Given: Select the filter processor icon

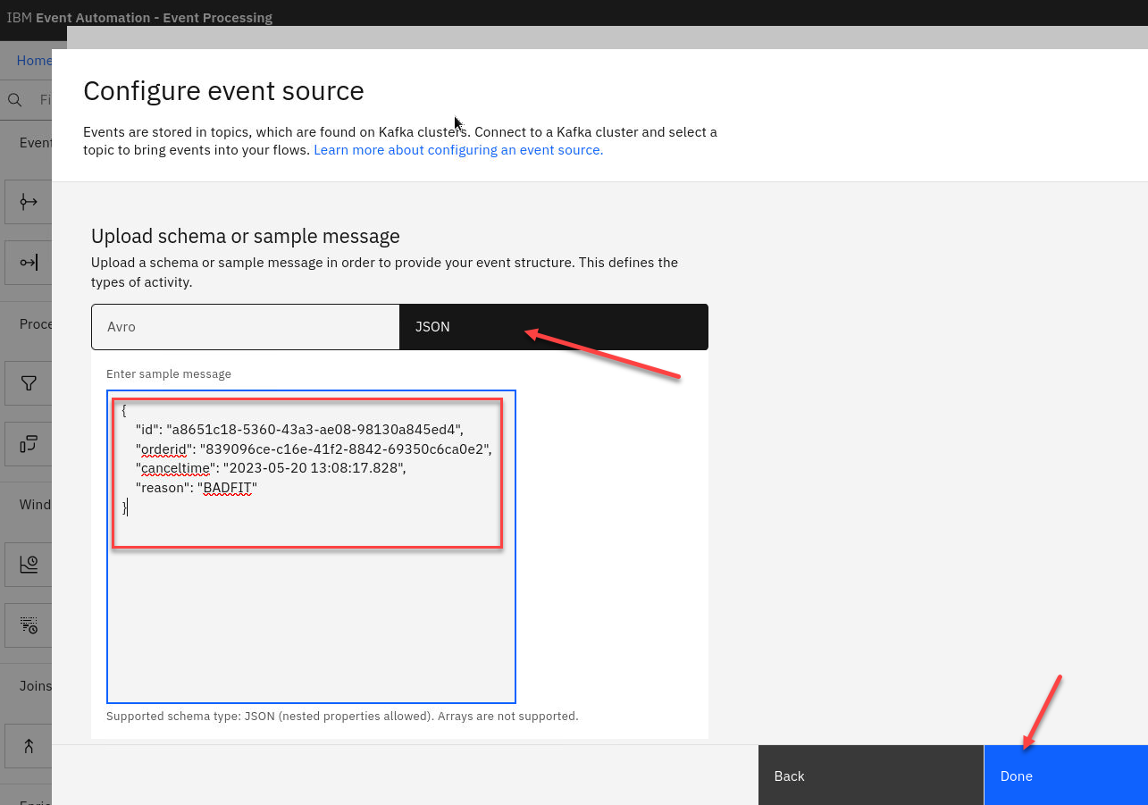Looking at the screenshot, I should click(x=29, y=383).
